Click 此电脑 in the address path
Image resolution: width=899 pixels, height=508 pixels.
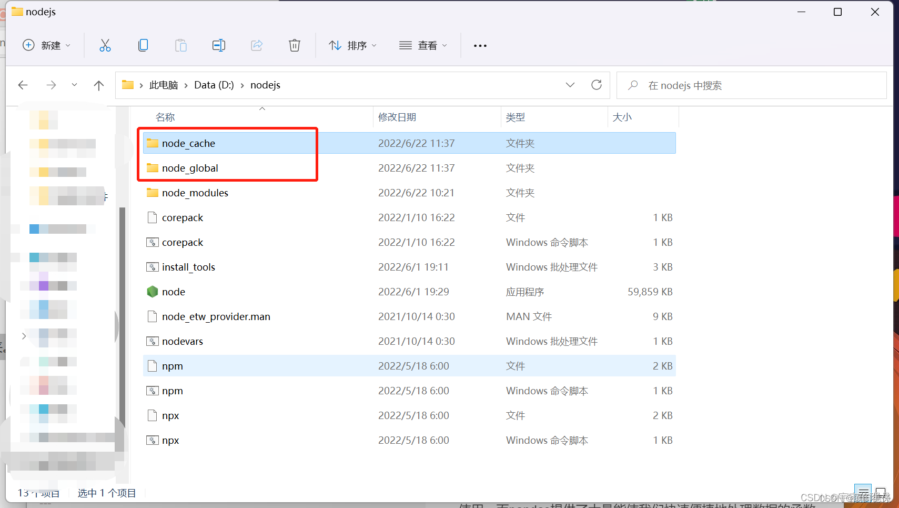pos(164,85)
